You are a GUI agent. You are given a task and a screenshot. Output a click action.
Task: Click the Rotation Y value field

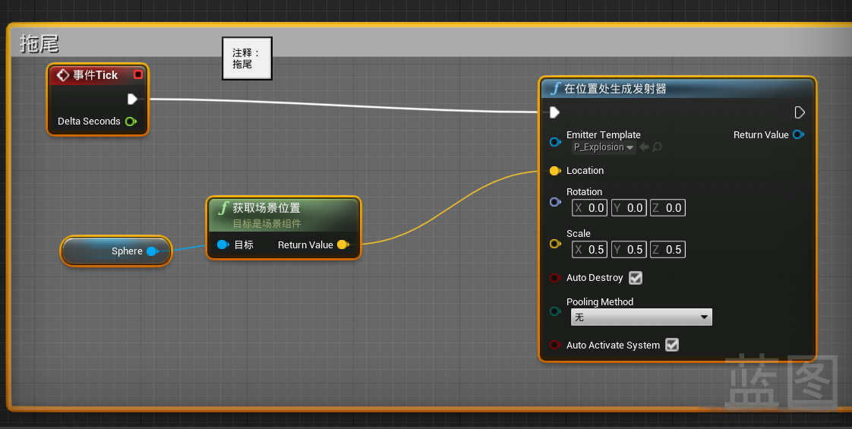point(629,208)
